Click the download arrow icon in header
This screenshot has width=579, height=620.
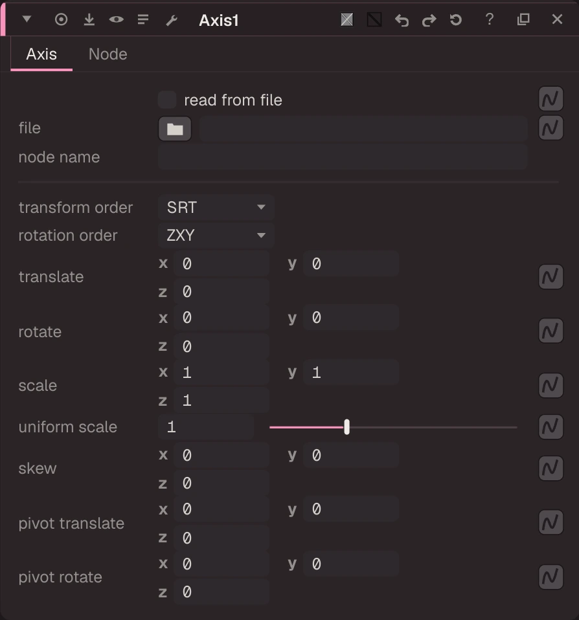pos(89,19)
